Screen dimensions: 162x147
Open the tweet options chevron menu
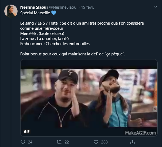[155, 6]
